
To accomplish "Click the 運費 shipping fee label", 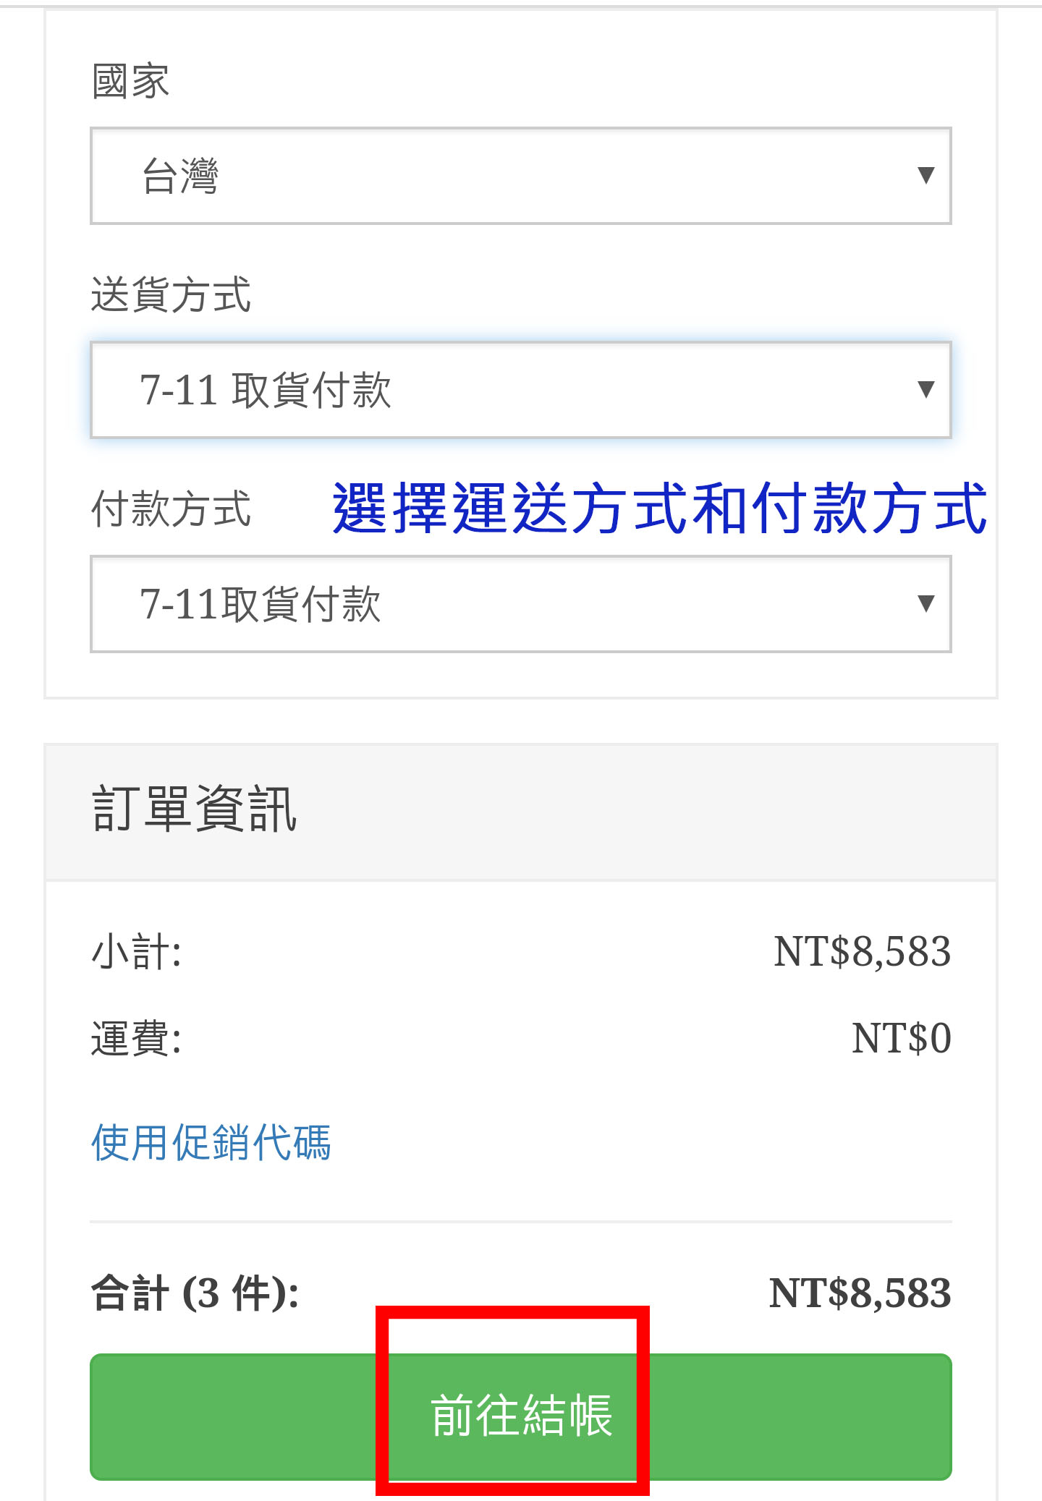I will point(136,1039).
